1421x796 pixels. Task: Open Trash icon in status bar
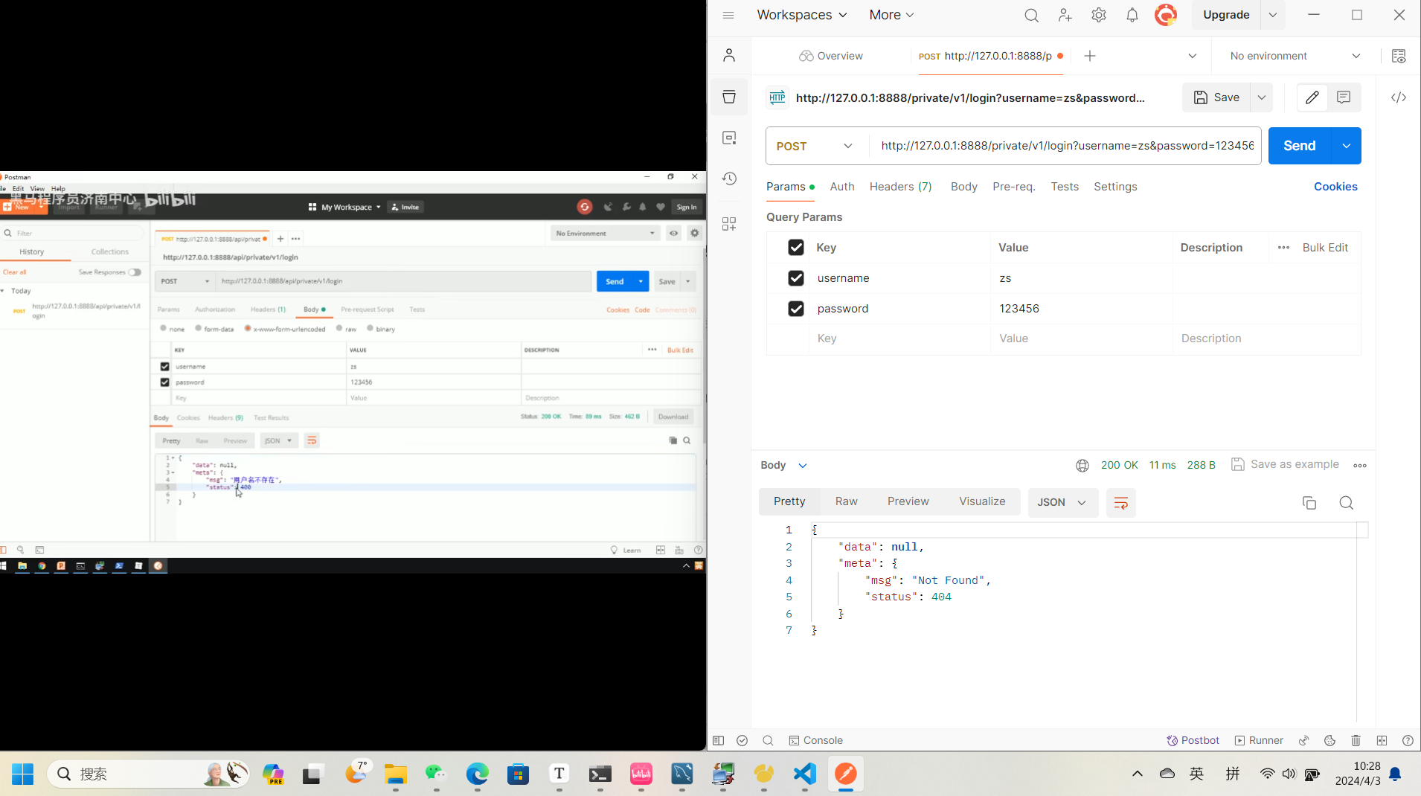(1356, 740)
